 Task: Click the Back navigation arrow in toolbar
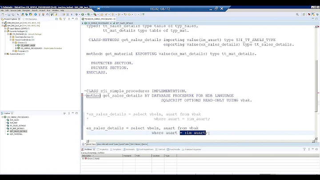tap(129, 15)
